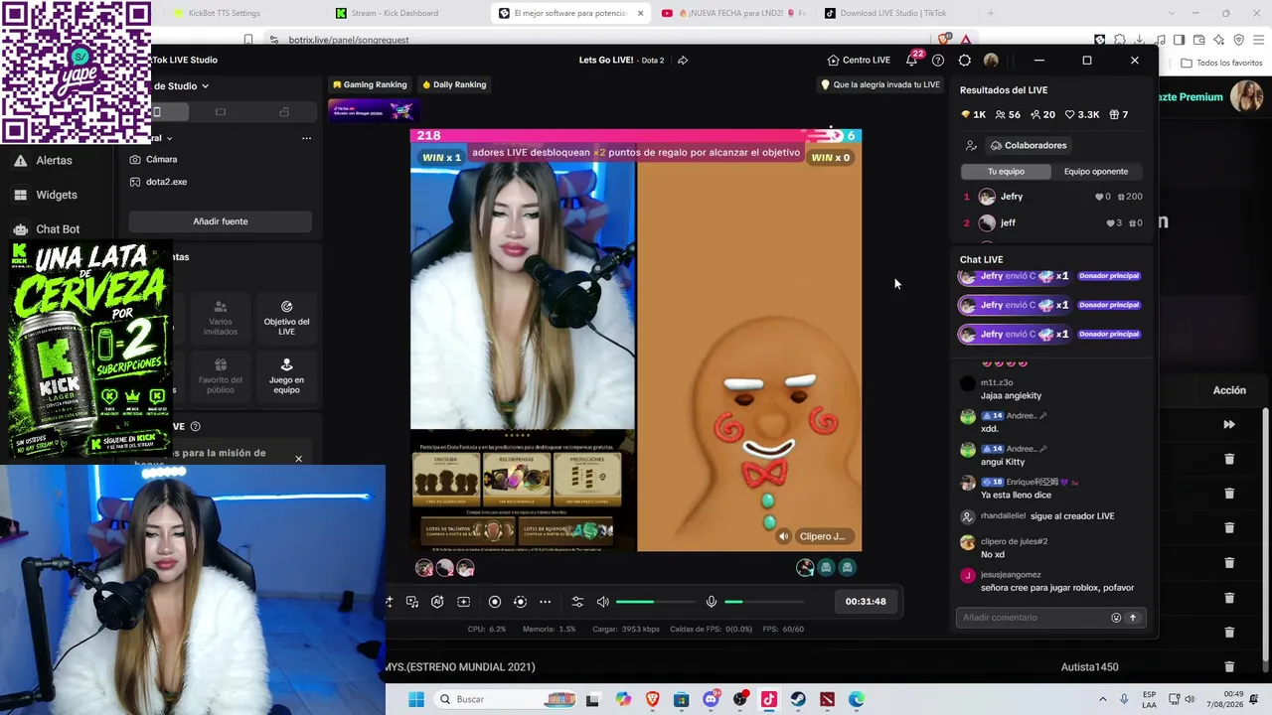Viewport: 1272px width, 715px height.
Task: Open the Gaming Ranking tab
Action: click(x=370, y=84)
